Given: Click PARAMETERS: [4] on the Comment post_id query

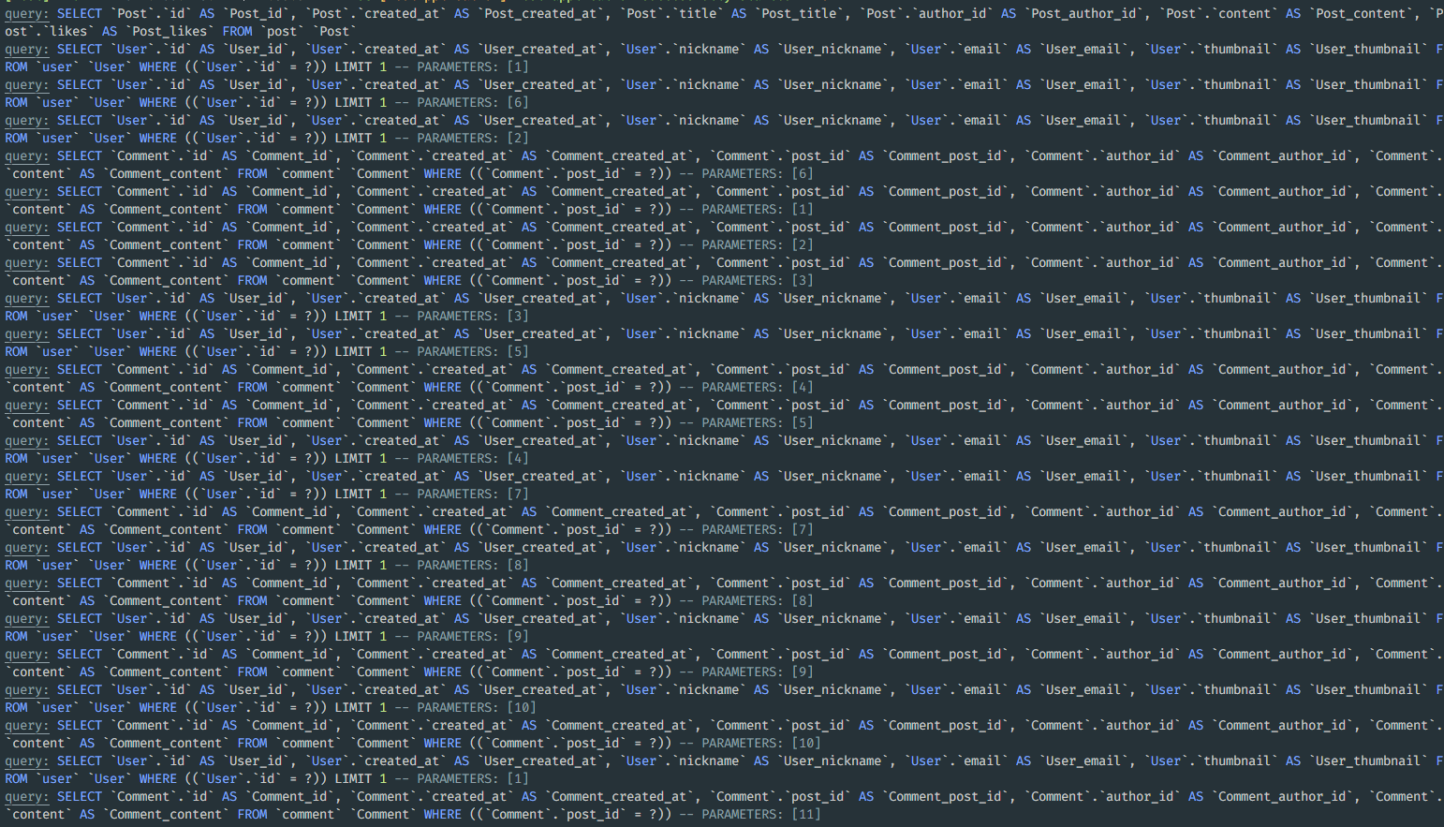Looking at the screenshot, I should [758, 387].
